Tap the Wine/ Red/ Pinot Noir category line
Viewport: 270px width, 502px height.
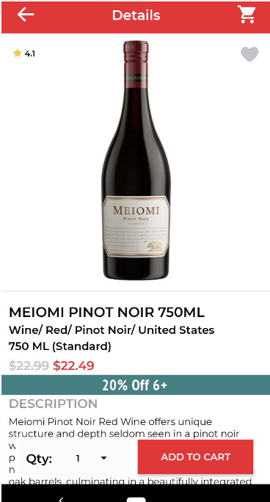point(112,330)
